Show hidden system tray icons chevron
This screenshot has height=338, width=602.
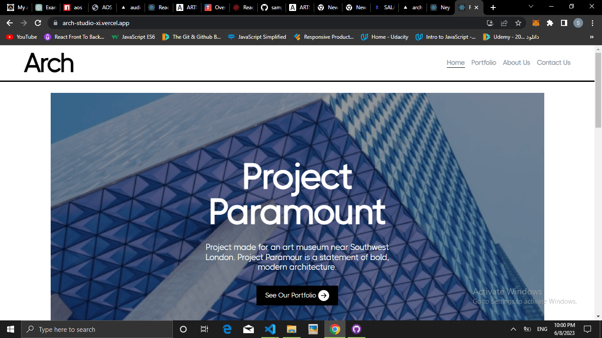coord(513,329)
